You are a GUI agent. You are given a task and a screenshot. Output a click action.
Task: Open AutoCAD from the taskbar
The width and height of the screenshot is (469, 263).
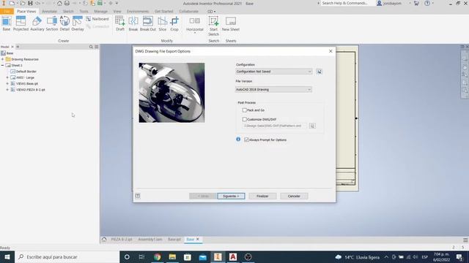click(x=233, y=256)
